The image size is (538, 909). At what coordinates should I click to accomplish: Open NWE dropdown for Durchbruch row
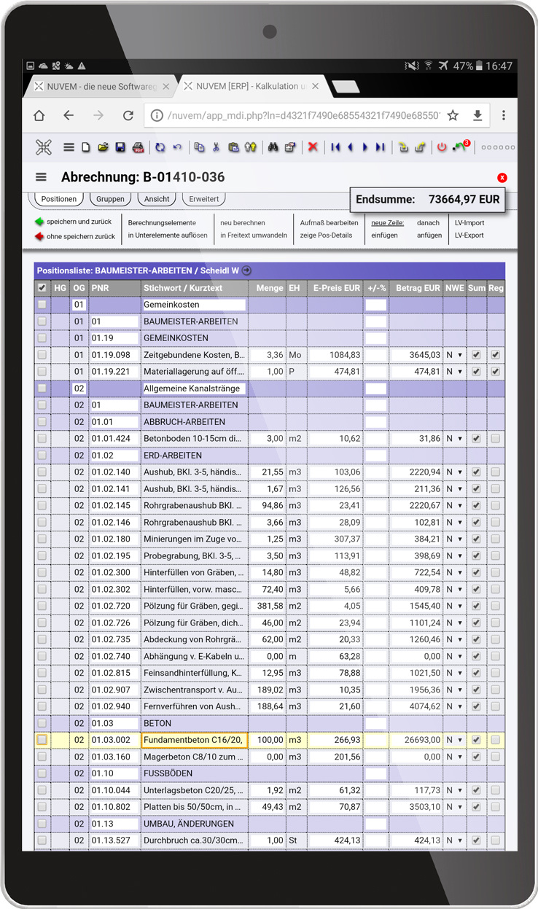(454, 840)
